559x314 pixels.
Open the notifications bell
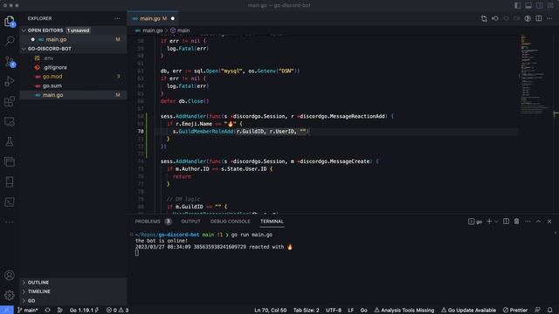point(549,311)
